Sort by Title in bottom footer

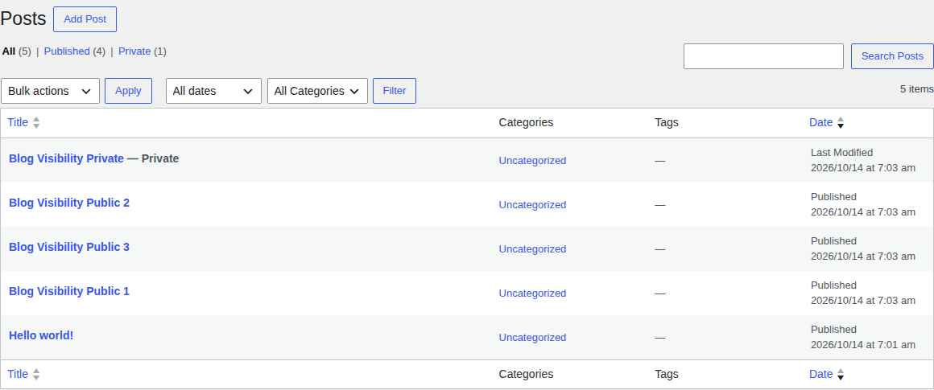click(x=18, y=374)
